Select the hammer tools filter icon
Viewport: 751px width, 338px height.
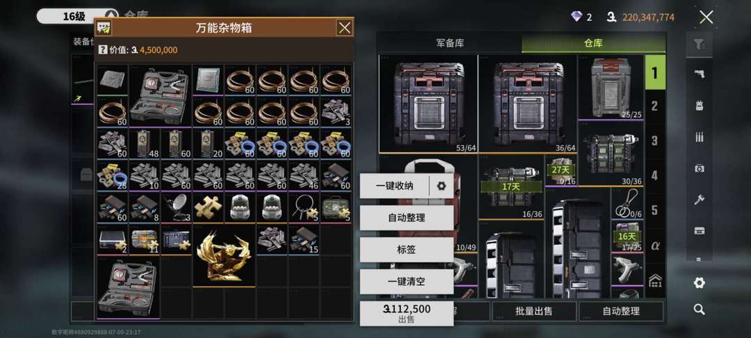pos(699,200)
